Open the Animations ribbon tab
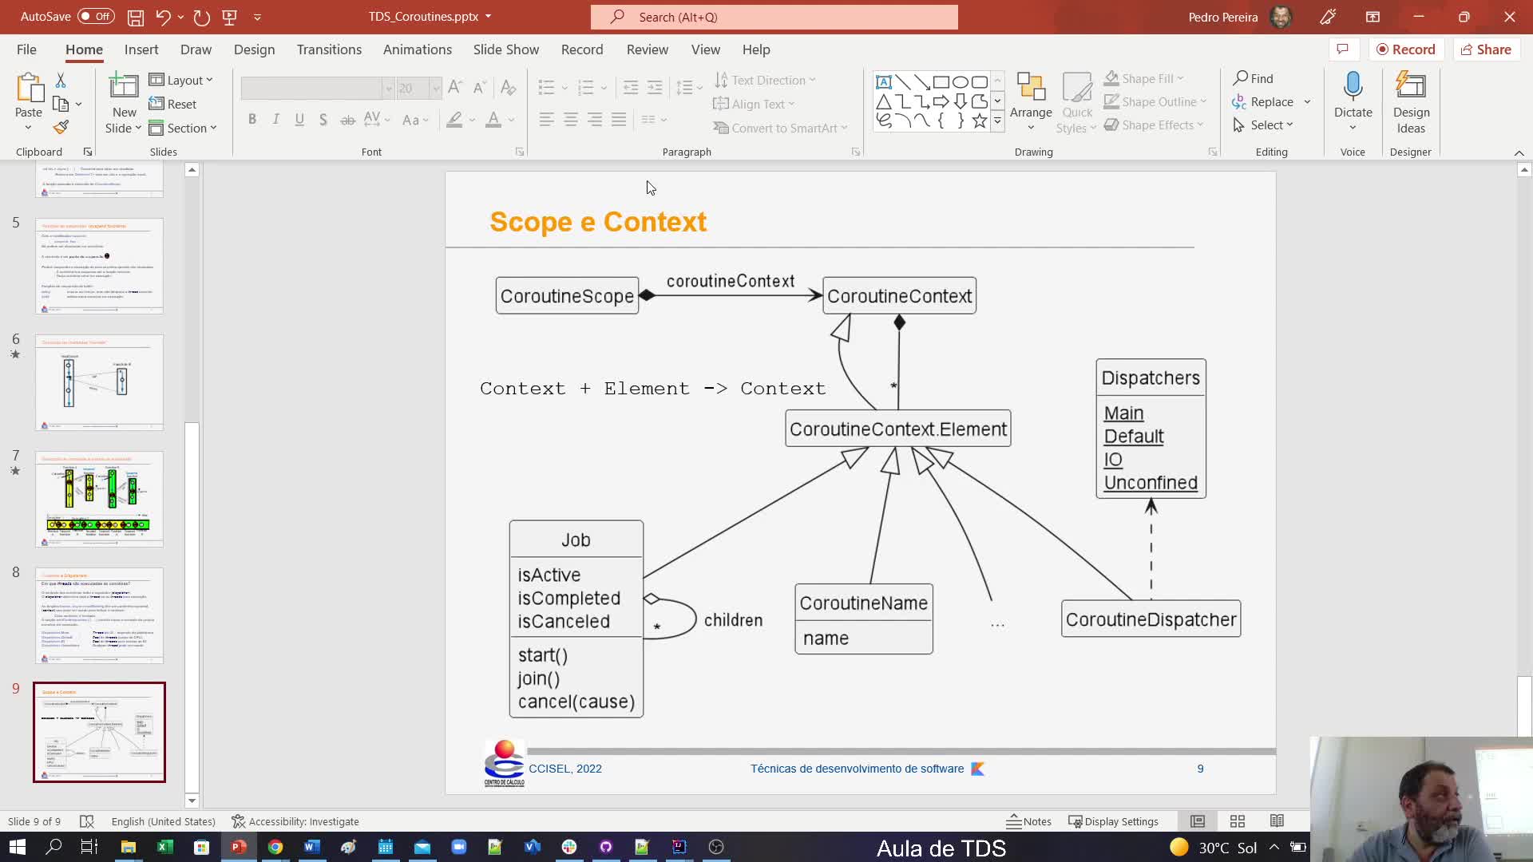Image resolution: width=1533 pixels, height=862 pixels. coord(417,49)
